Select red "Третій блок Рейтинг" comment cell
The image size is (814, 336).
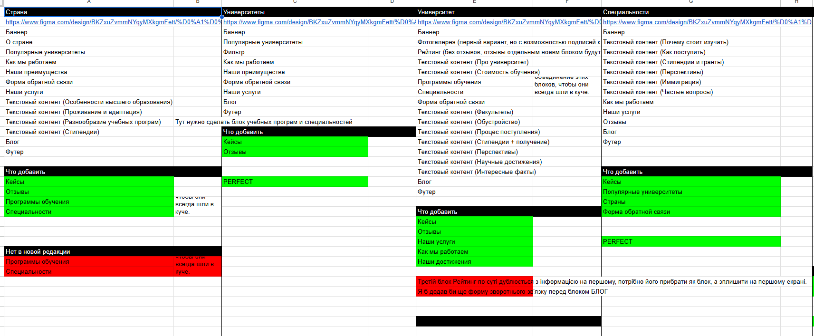(x=474, y=282)
